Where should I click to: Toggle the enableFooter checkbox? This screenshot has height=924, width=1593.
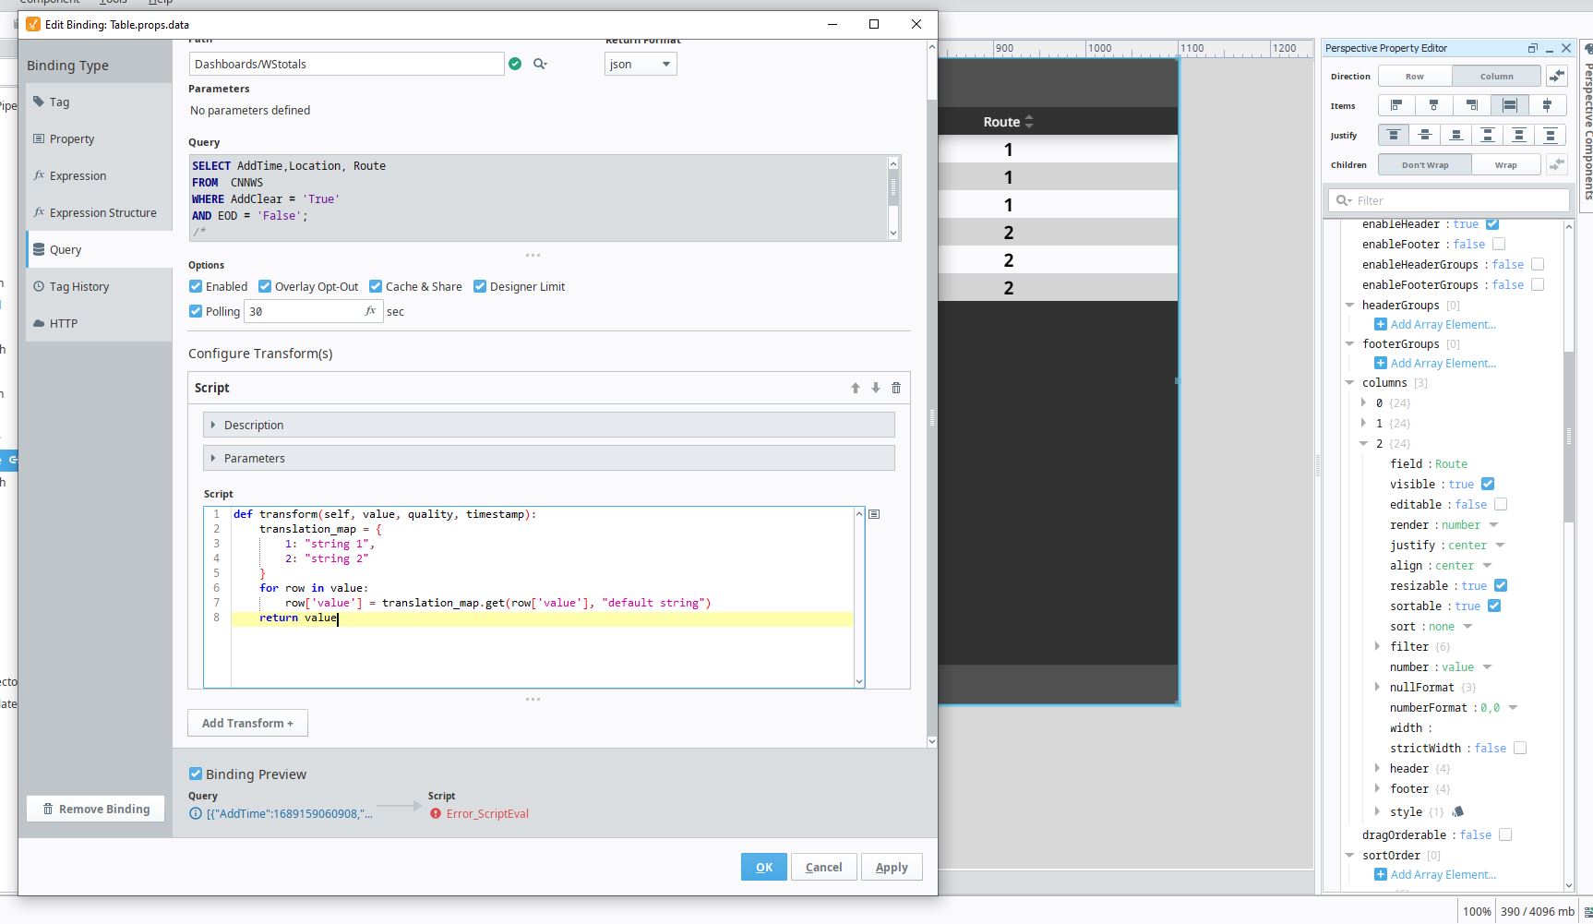(x=1499, y=244)
